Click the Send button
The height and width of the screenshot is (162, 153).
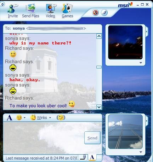coord(92,138)
